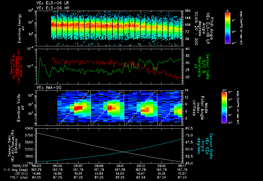
Task: Click the 2250 altitude axis tick
Action: [x=29, y=149]
